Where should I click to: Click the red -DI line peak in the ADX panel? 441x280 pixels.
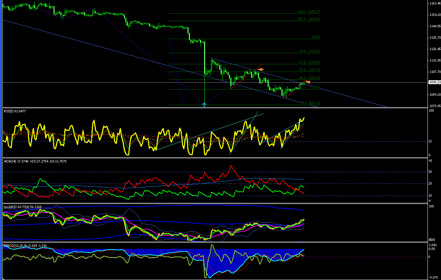pos(231,166)
